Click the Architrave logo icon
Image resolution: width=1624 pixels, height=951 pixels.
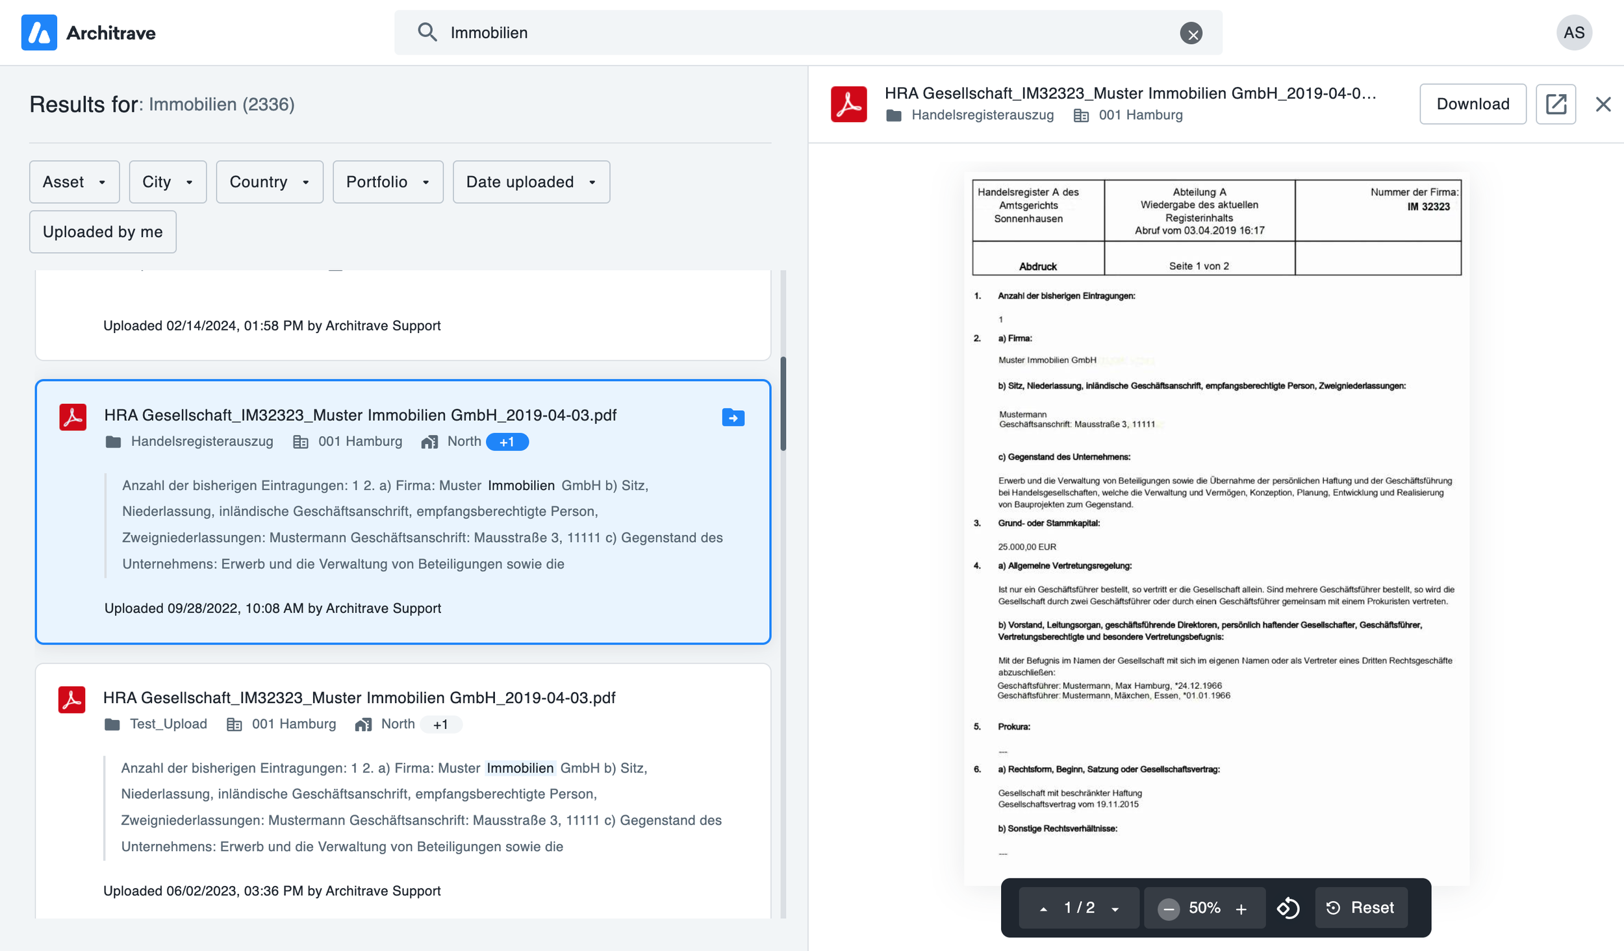pyautogui.click(x=39, y=32)
